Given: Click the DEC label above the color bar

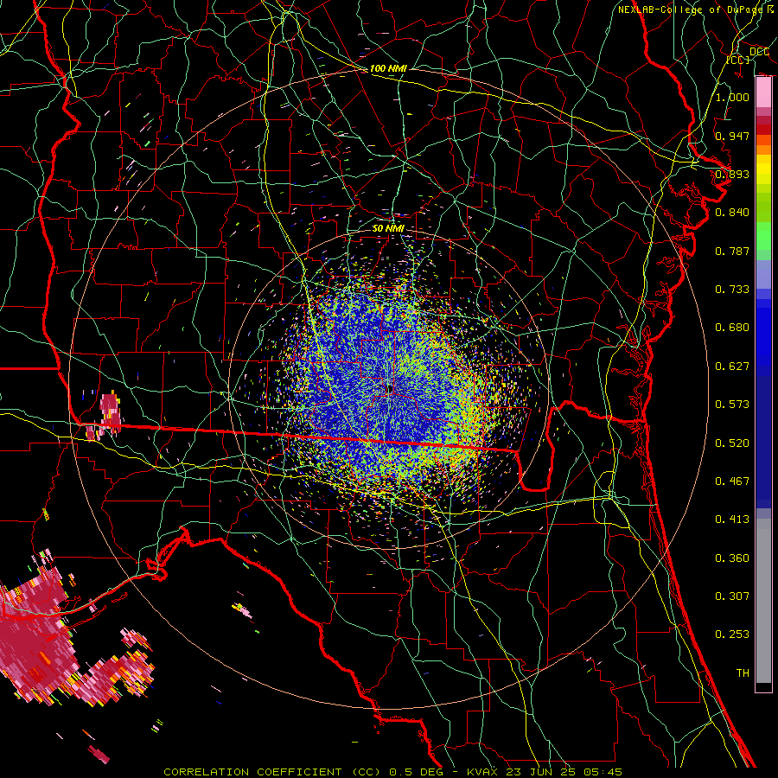Looking at the screenshot, I should pos(759,52).
